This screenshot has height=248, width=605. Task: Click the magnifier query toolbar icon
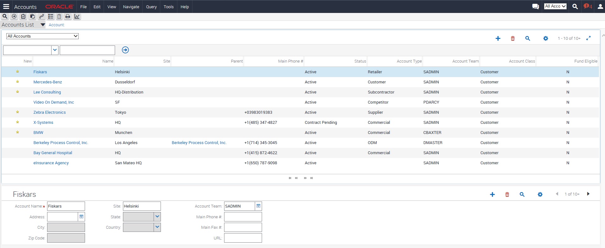coord(5,16)
